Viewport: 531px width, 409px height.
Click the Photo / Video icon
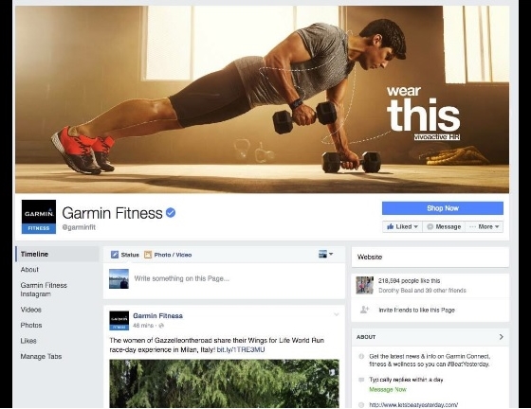pos(148,255)
